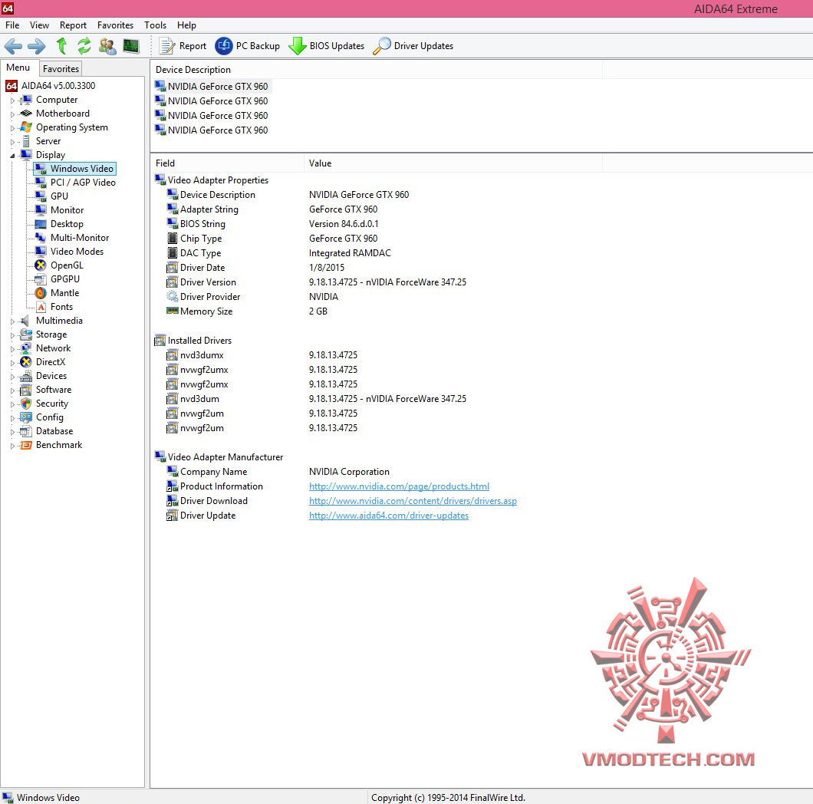The width and height of the screenshot is (813, 804).
Task: Click the Config icon in the tree
Action: pos(26,417)
